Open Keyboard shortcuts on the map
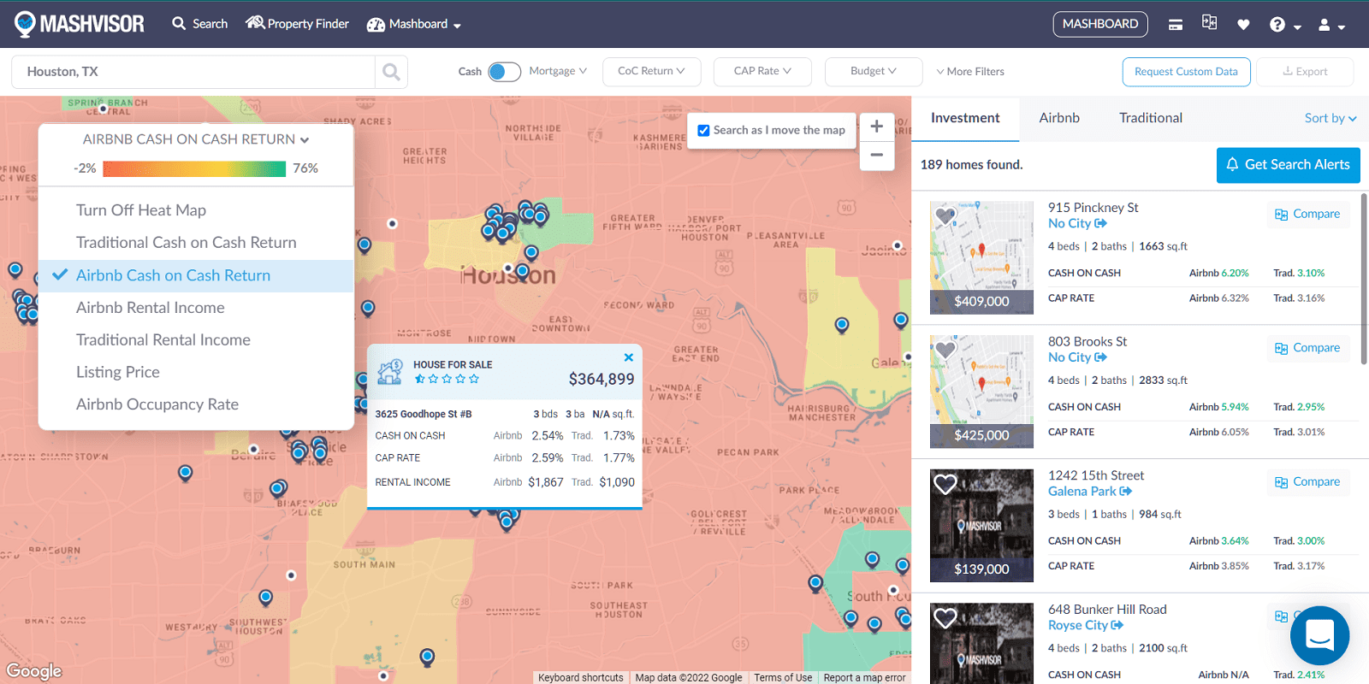Image resolution: width=1369 pixels, height=684 pixels. tap(581, 677)
